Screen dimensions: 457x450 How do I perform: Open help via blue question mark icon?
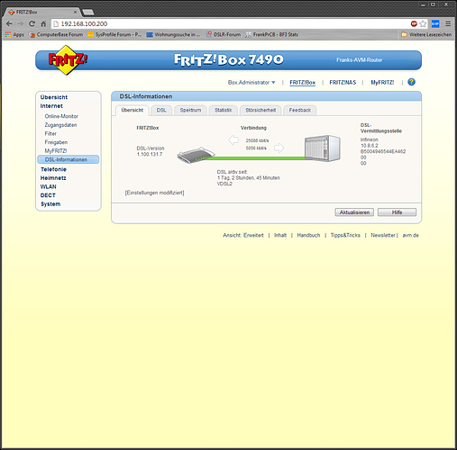click(411, 82)
